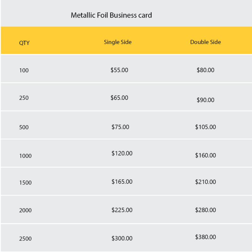Select the QTY column header

click(24, 43)
